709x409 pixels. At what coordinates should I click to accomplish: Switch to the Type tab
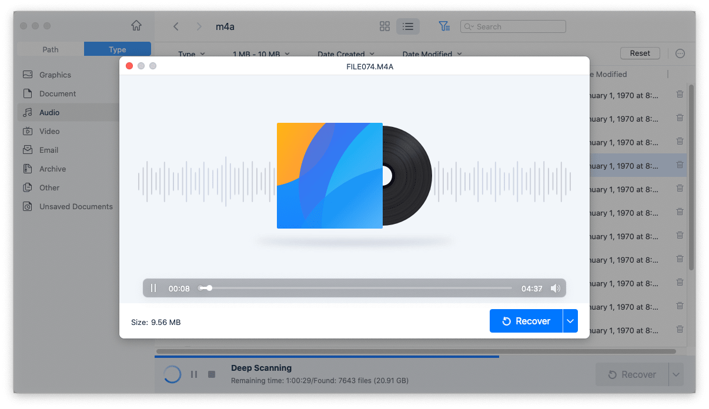click(x=118, y=49)
